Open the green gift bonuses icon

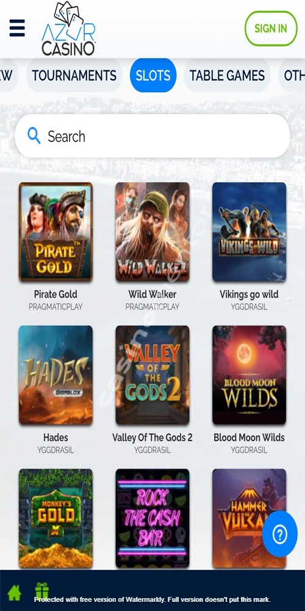coord(41,591)
